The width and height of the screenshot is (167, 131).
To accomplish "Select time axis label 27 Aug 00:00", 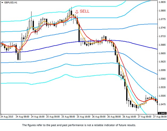I will pos(145,117).
